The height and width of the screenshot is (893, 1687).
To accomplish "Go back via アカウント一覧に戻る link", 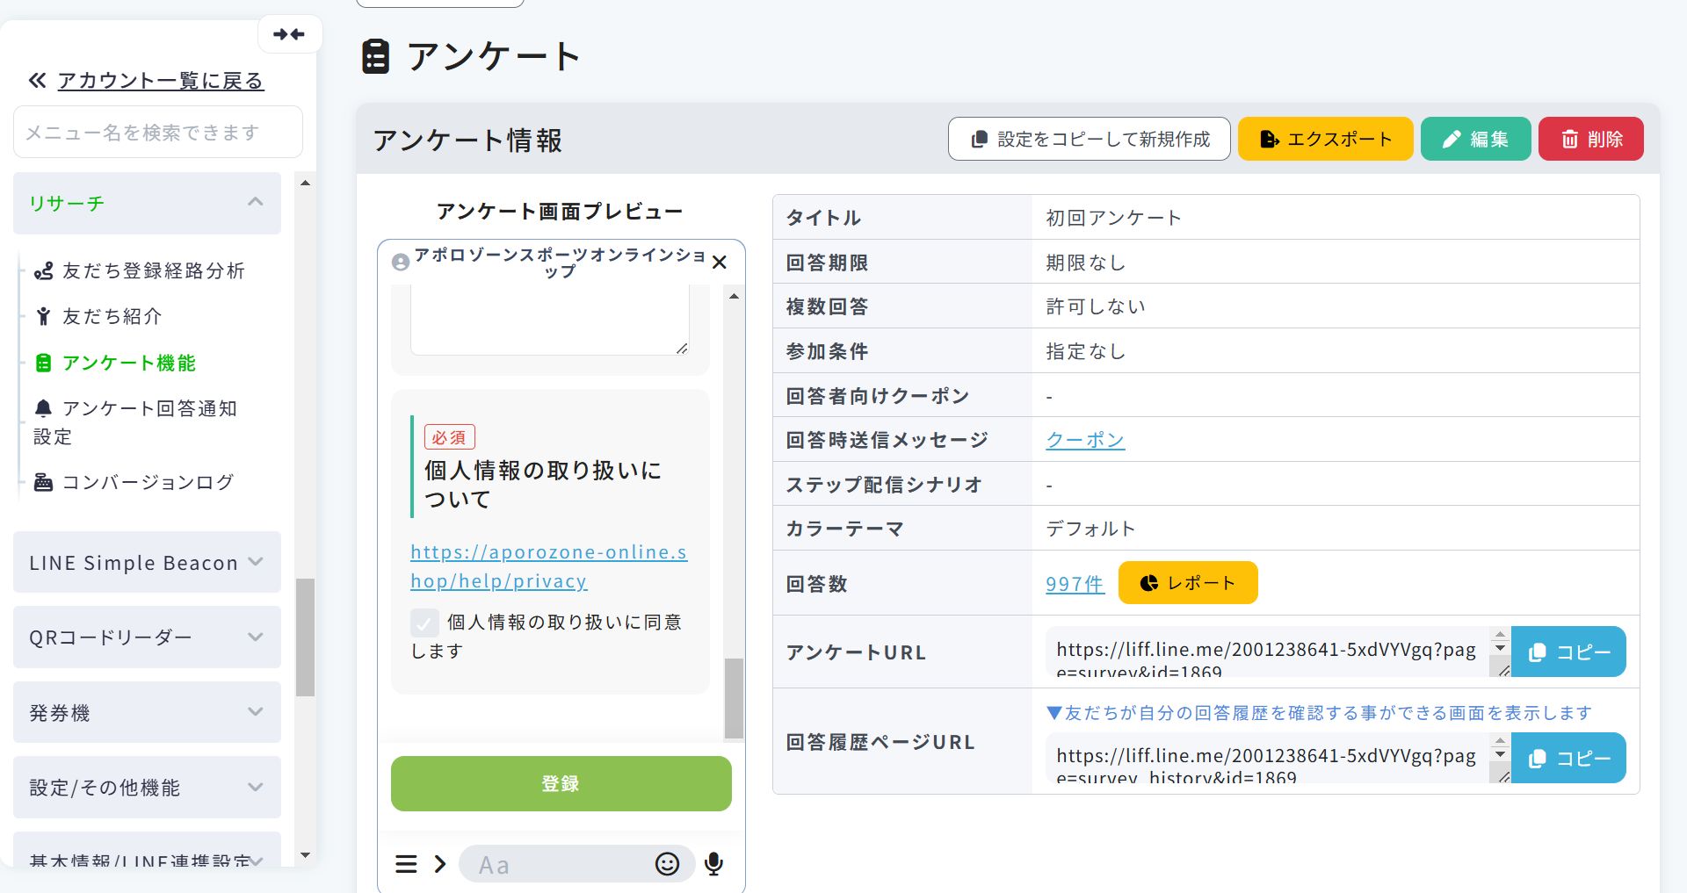I will [161, 81].
